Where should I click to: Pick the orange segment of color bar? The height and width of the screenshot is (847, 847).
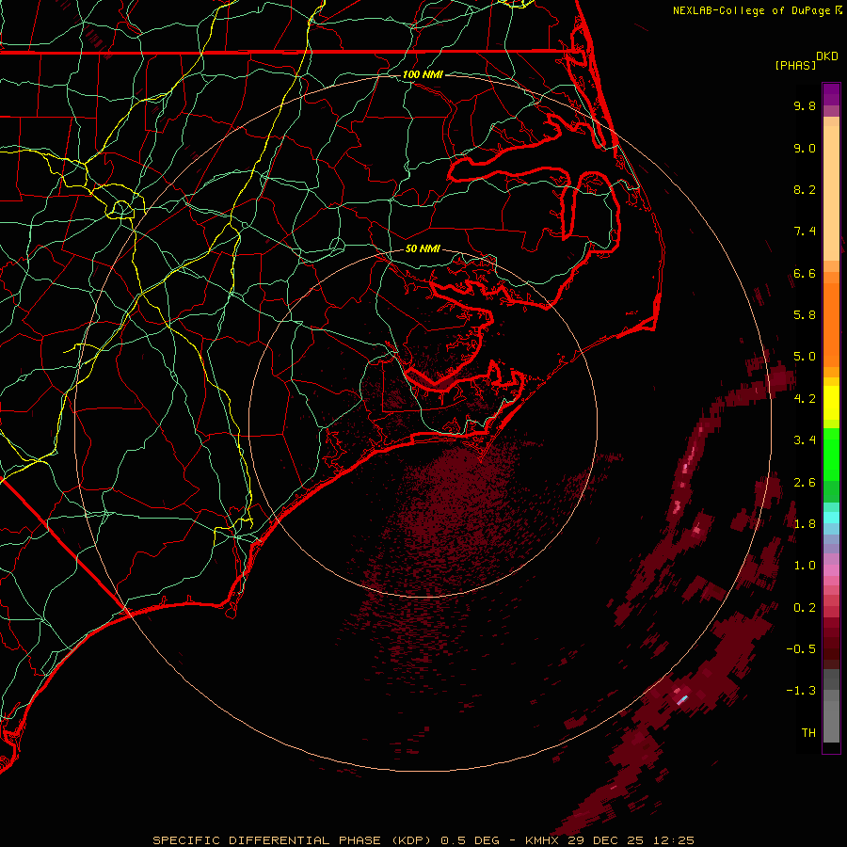(831, 324)
